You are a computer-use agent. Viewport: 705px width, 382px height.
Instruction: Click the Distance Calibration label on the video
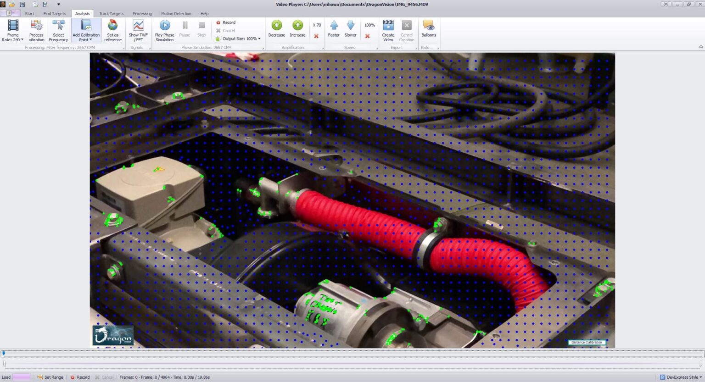point(587,343)
